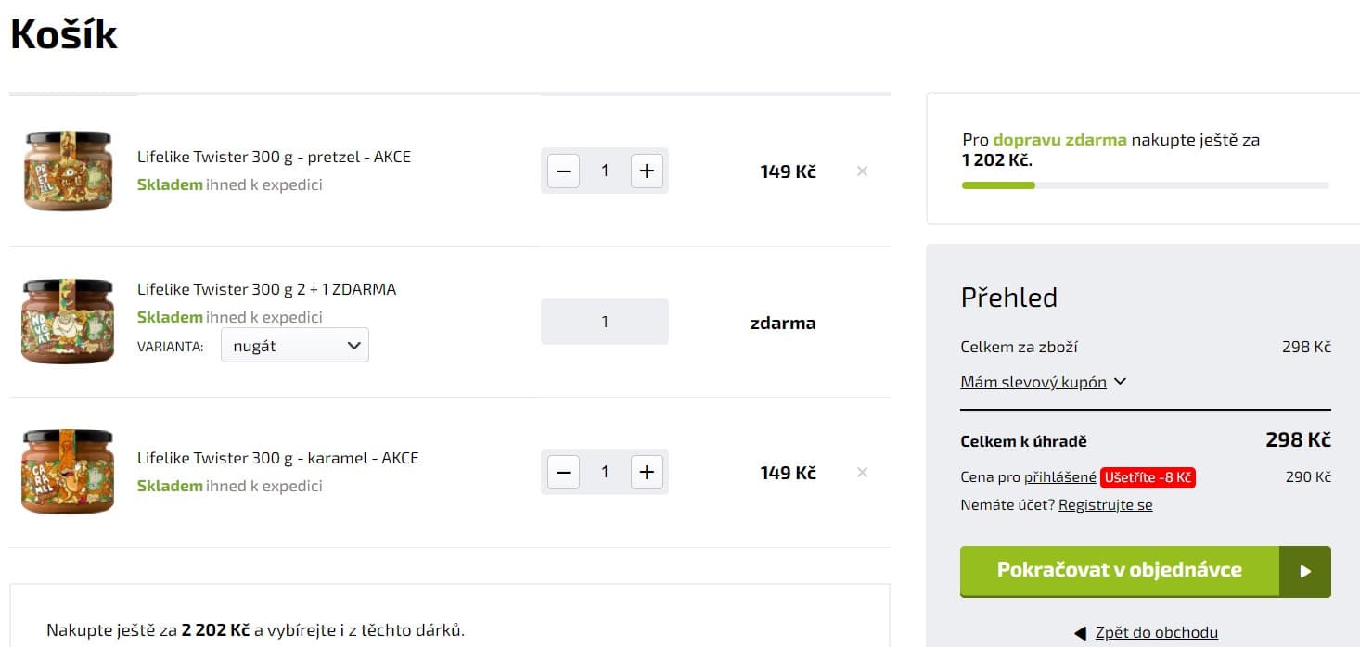Open pretzel Twister product thumbnail

coord(68,171)
